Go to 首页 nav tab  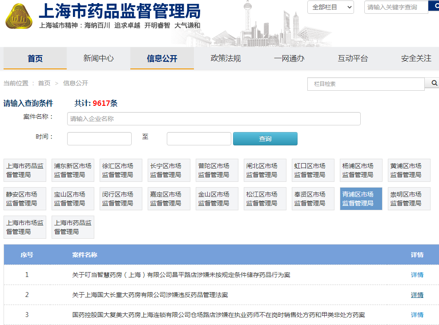(x=35, y=58)
